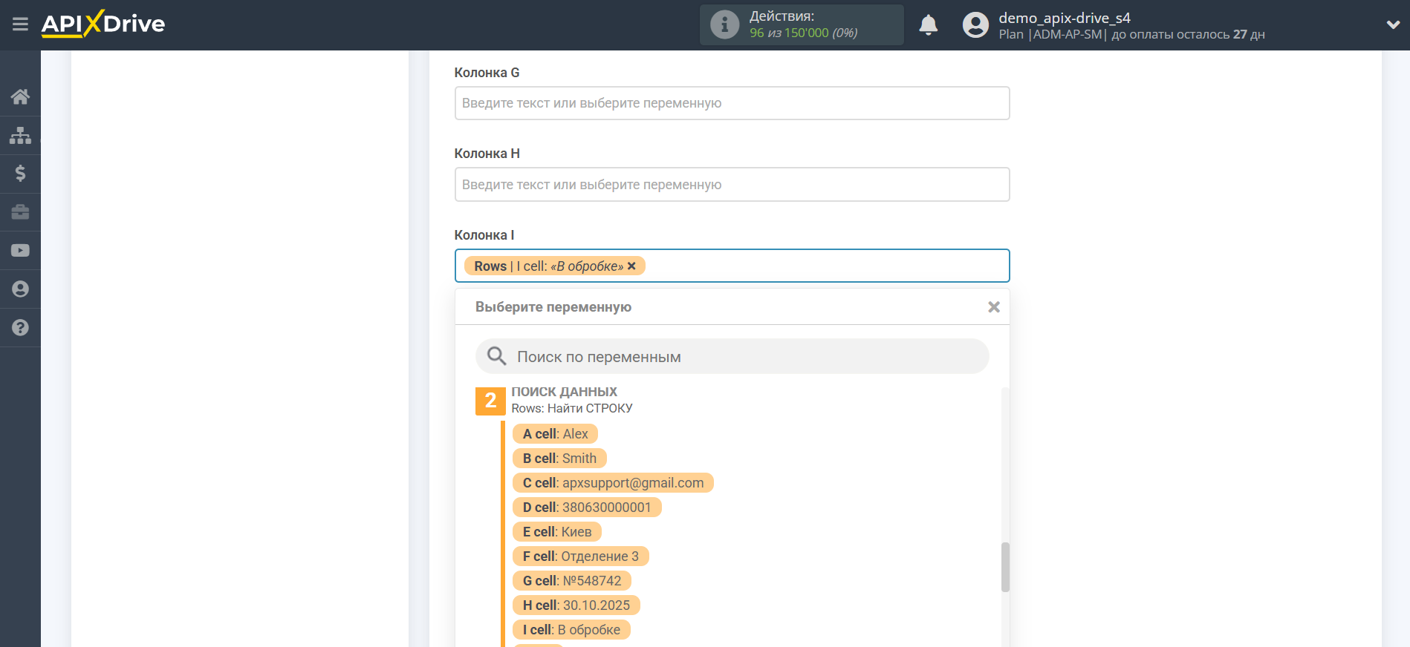Focus the Колонка G input field
This screenshot has width=1410, height=647.
click(x=732, y=103)
